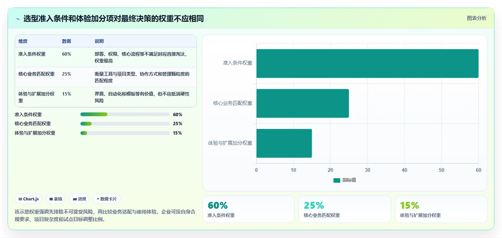Select the Chart.js tag chip
This screenshot has height=238, width=502.
(x=29, y=199)
